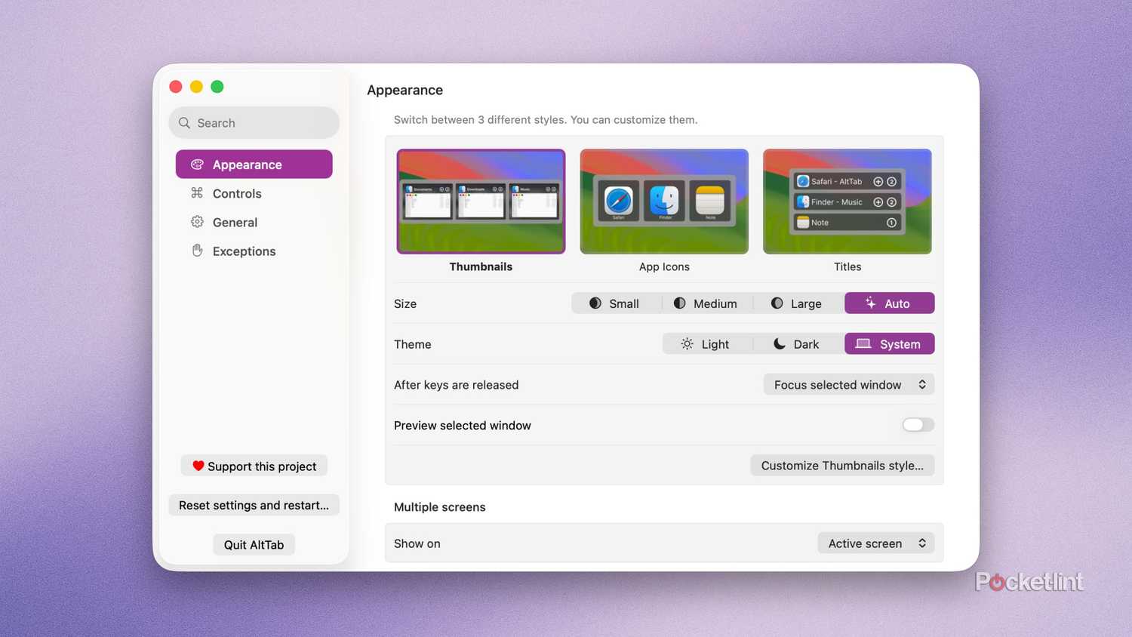This screenshot has width=1132, height=637.
Task: Click Quit AltTab button
Action: (254, 544)
